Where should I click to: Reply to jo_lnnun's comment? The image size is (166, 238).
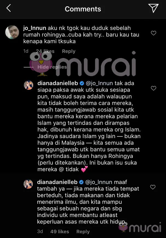point(69,51)
